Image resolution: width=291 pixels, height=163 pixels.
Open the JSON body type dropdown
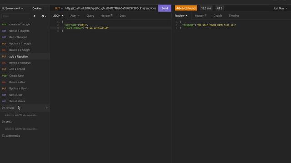58,16
